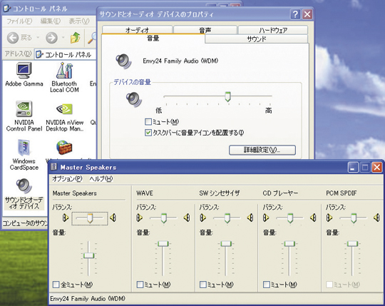
Task: Click device volume slider thumb
Action: [228, 96]
